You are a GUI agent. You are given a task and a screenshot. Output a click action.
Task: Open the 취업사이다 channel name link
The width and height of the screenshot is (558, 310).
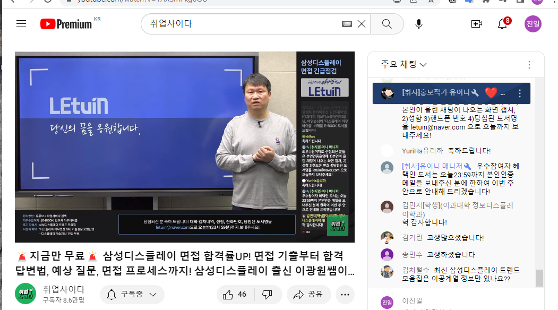coord(64,289)
